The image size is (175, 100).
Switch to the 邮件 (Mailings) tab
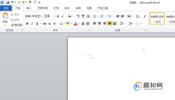pyautogui.click(x=67, y=8)
